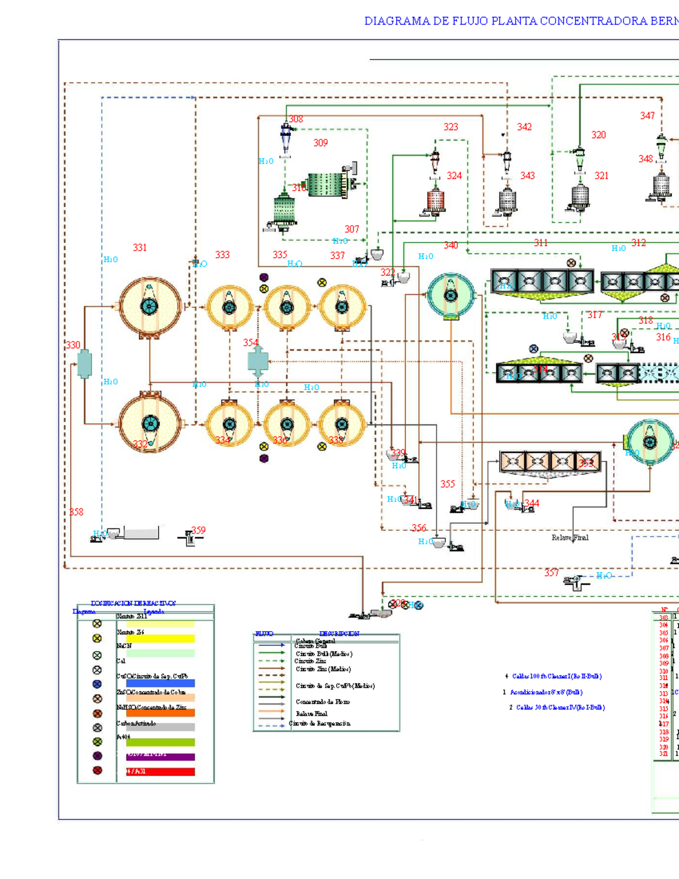
Task: Click the red A31 legend color bar
Action: pos(160,771)
